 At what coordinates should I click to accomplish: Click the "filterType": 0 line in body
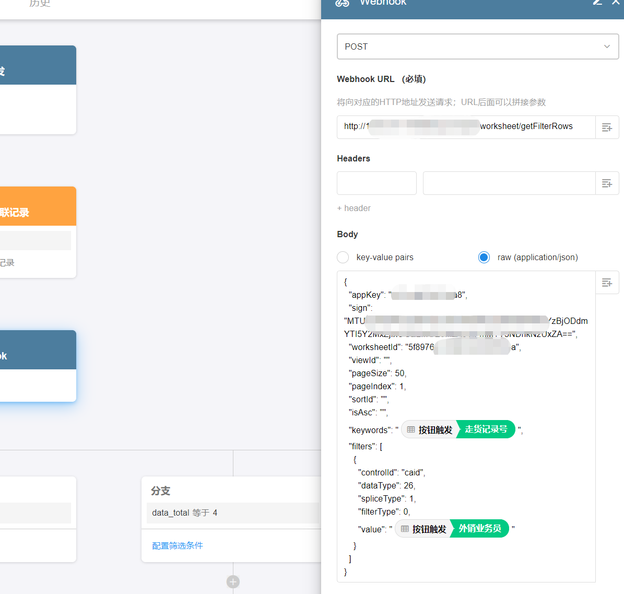(x=384, y=511)
